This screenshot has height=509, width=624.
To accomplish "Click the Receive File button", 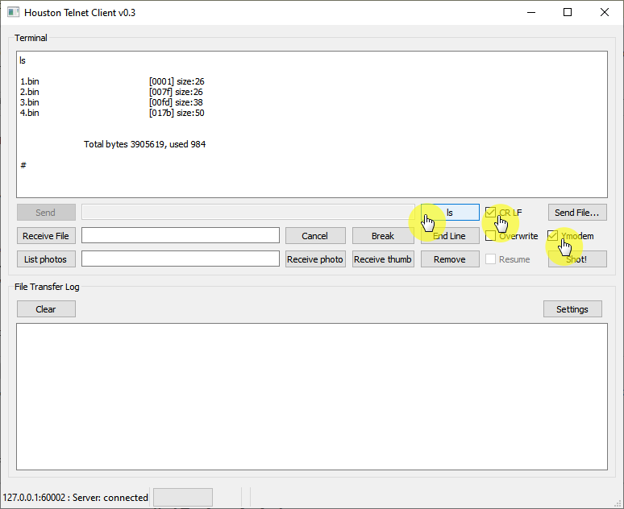I will pyautogui.click(x=46, y=236).
